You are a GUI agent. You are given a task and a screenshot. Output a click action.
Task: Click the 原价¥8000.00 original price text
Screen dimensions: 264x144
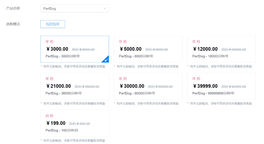[x=156, y=50]
